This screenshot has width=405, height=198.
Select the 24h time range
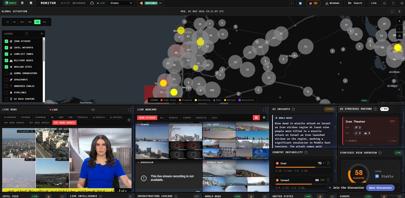(22, 22)
